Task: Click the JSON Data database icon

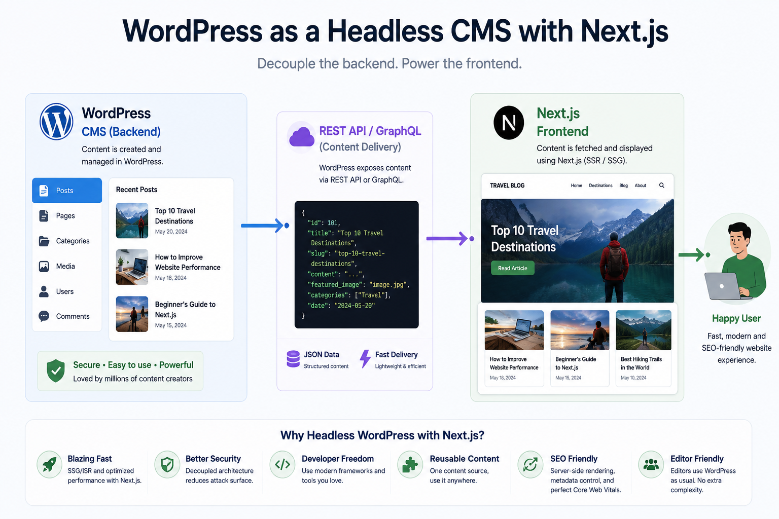Action: pyautogui.click(x=293, y=359)
